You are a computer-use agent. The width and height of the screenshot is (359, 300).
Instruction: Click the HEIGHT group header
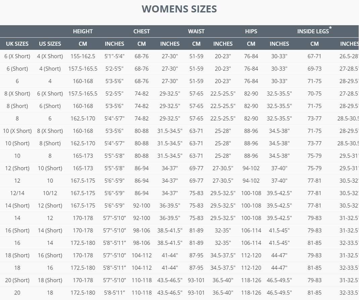[x=83, y=31]
